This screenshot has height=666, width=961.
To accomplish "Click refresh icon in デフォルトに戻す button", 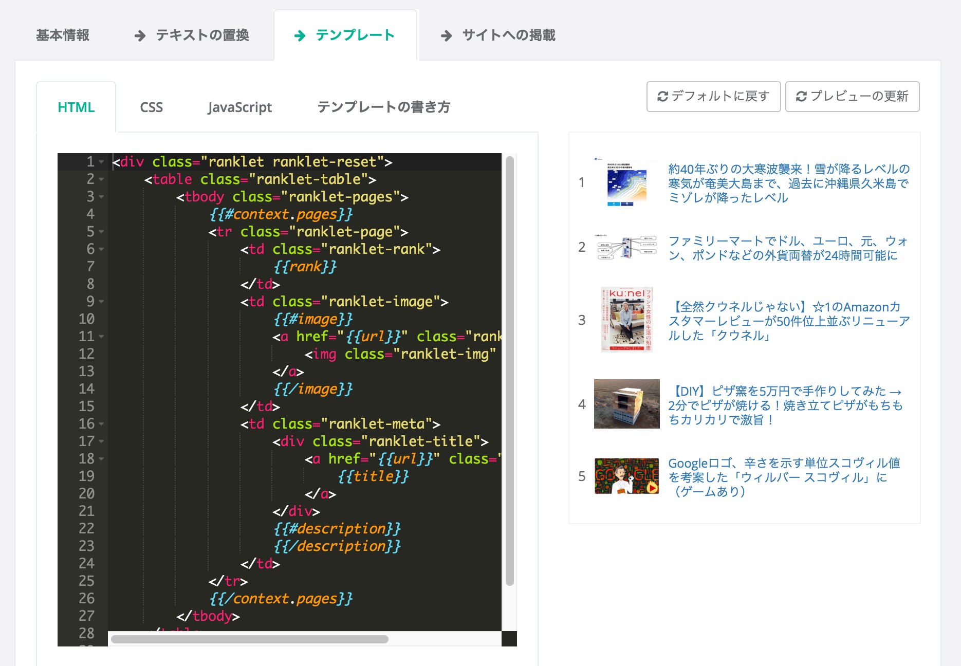I will coord(663,96).
